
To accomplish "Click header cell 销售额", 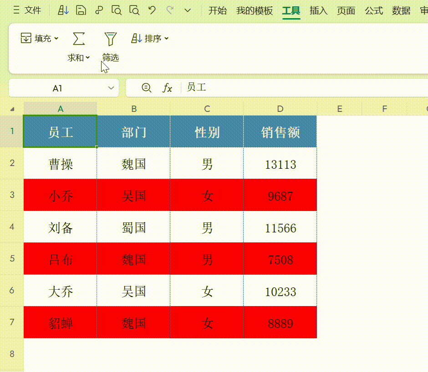I will [280, 131].
